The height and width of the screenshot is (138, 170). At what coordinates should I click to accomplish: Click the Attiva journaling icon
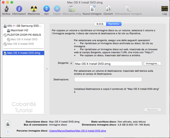click(72, 9)
